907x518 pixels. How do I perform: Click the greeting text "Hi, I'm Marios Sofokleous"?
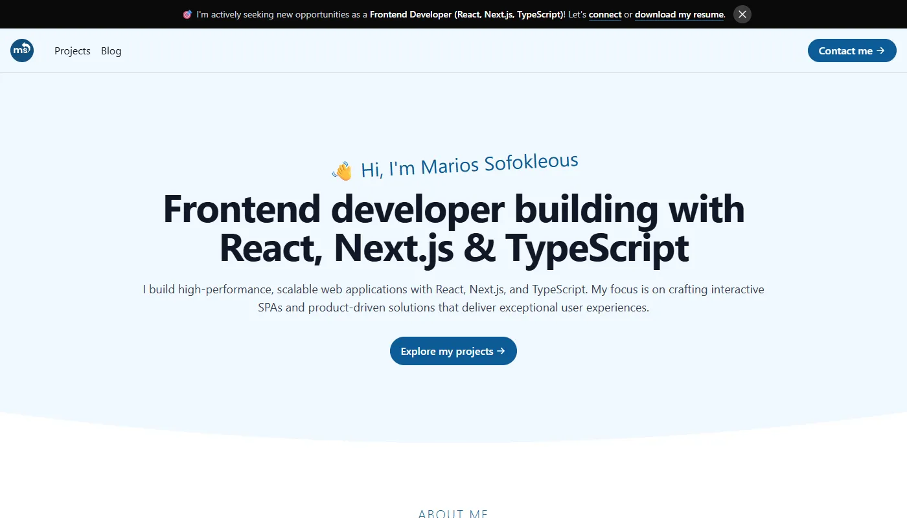tap(469, 166)
